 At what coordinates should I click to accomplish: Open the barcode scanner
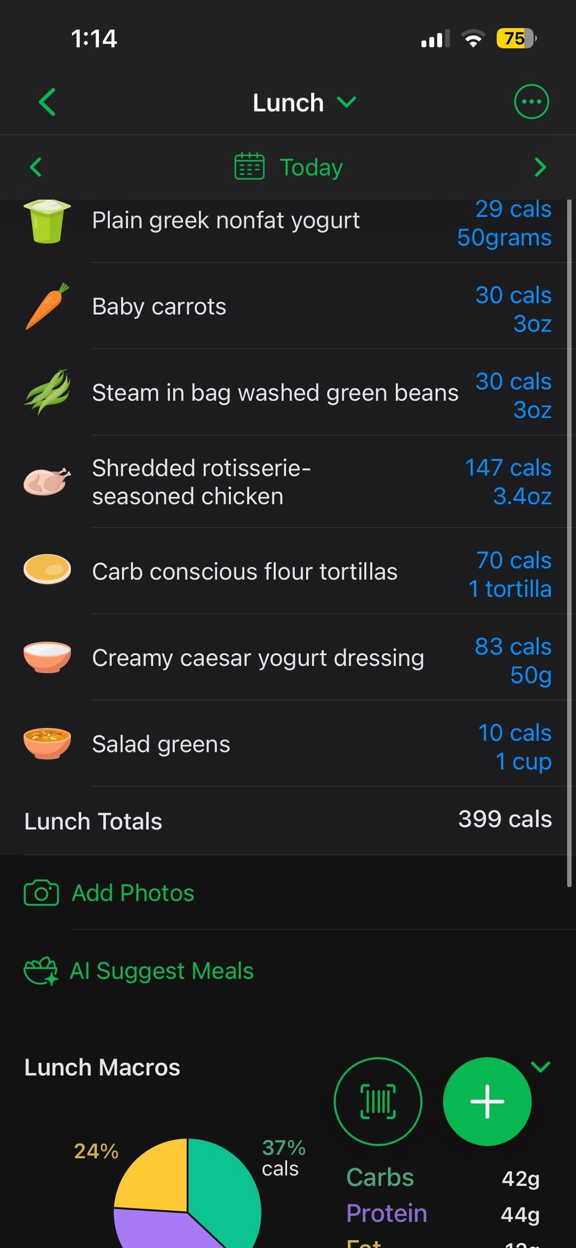pos(378,1101)
